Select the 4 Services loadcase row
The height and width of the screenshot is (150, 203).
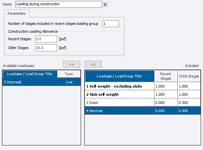[119, 111]
